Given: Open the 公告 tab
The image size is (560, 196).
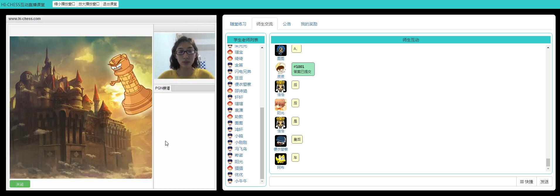Looking at the screenshot, I should coord(287,24).
